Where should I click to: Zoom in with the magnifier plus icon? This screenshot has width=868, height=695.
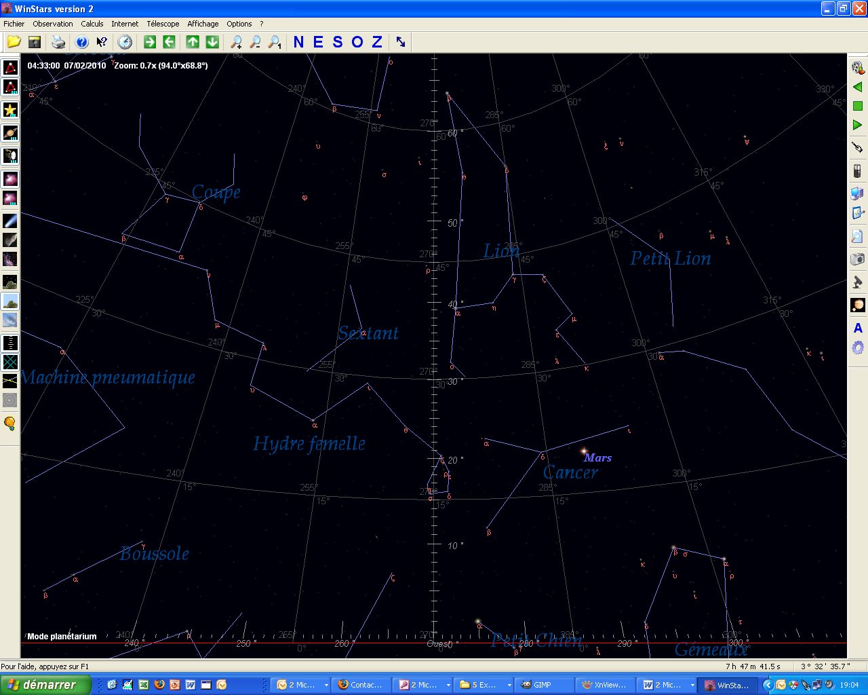(235, 42)
